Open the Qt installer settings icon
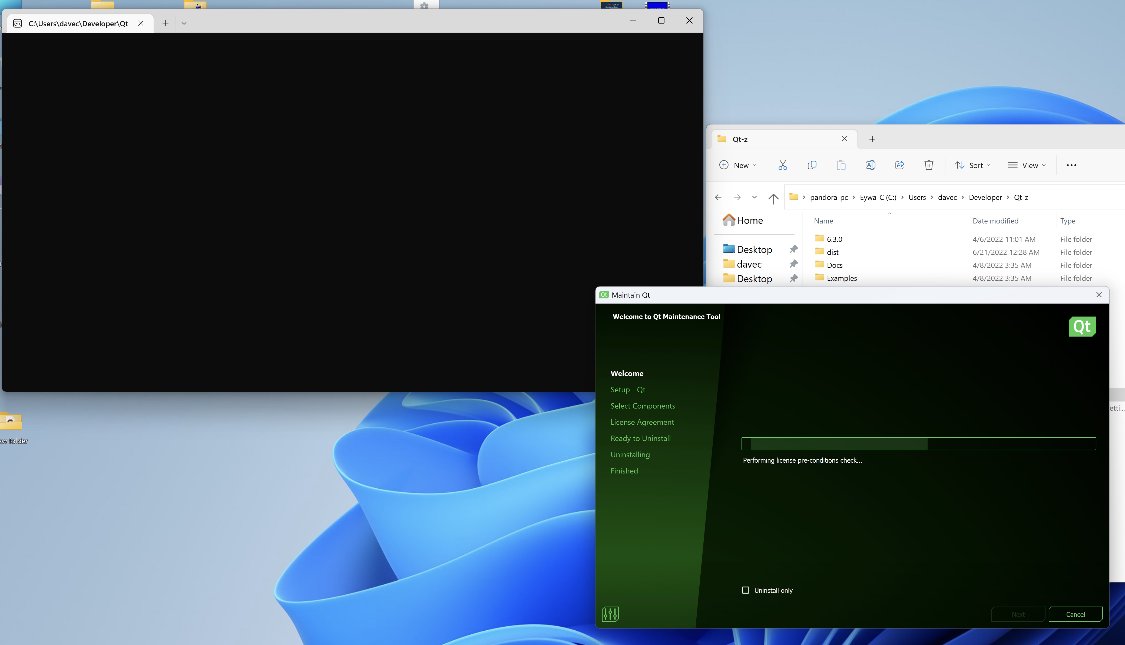Viewport: 1125px width, 645px height. pyautogui.click(x=610, y=614)
